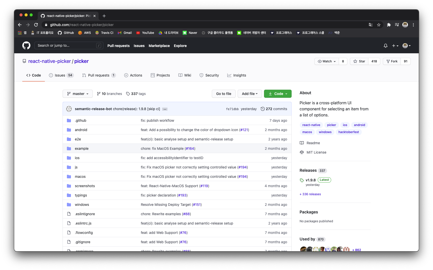Open the Travis CI bookmark
433x270 pixels.
104,33
